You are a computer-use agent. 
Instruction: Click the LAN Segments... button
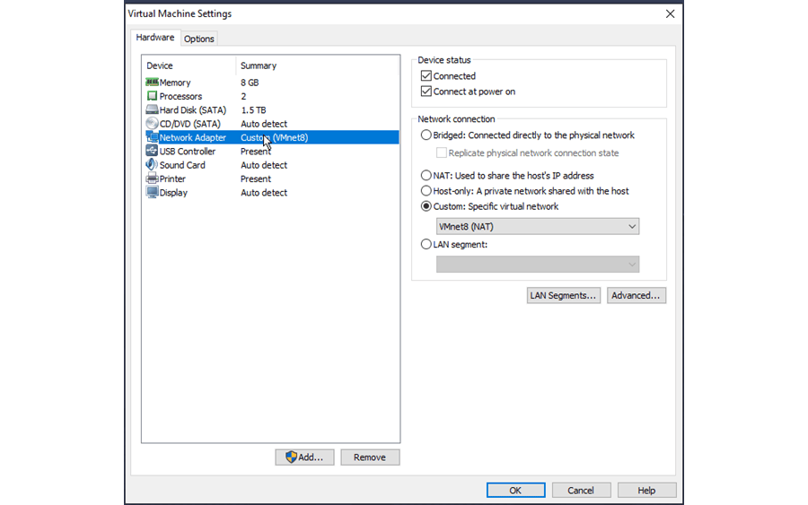[563, 295]
